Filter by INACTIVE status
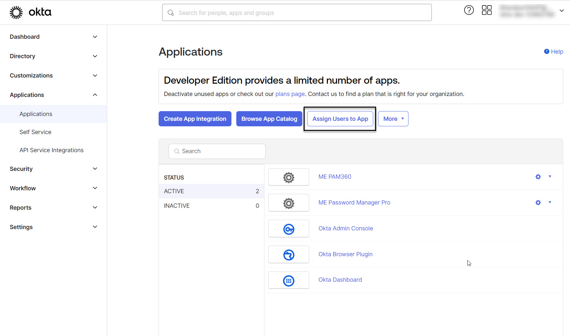The image size is (570, 336). click(177, 206)
